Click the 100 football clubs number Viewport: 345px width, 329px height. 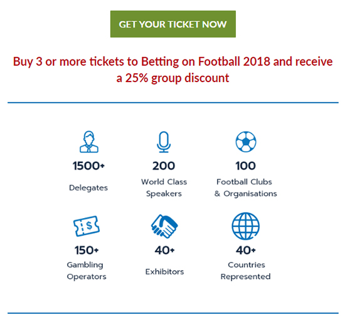pos(245,165)
